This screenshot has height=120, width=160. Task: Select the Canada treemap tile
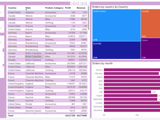(x=150, y=23)
